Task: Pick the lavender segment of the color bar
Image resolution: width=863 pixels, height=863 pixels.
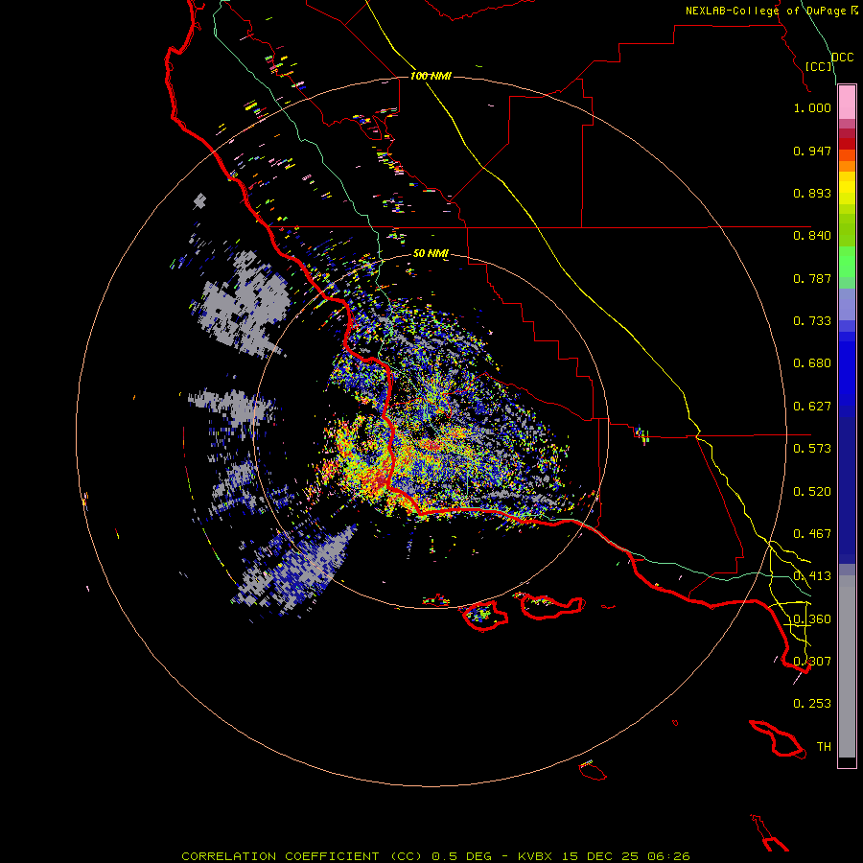Action: [847, 305]
